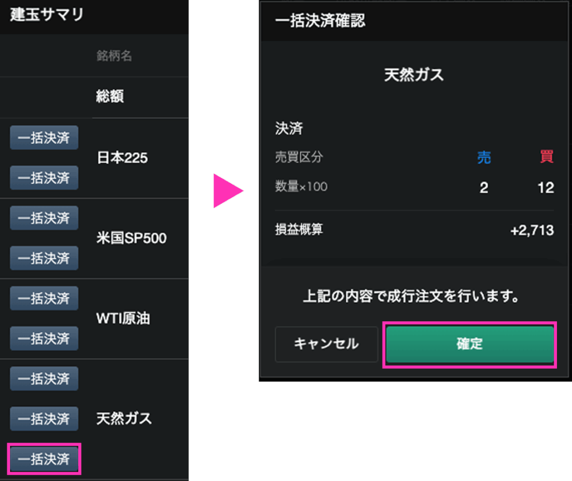This screenshot has width=572, height=481.
Task: Click the blue 売 label in dialog
Action: (484, 158)
